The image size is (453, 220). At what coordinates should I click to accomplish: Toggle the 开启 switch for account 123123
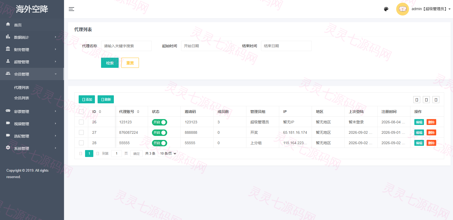[x=159, y=122]
